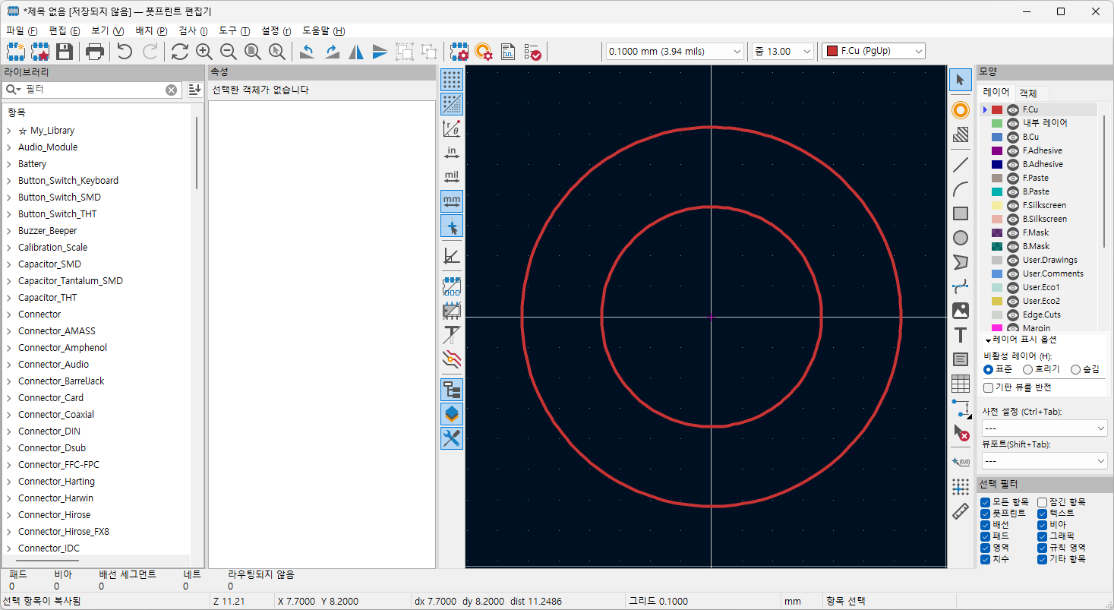Switch units to mils

(x=452, y=177)
